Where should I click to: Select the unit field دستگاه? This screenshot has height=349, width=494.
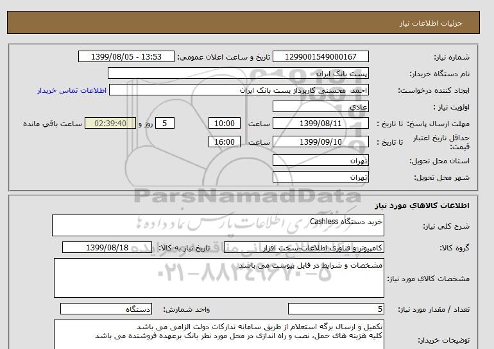point(106,309)
